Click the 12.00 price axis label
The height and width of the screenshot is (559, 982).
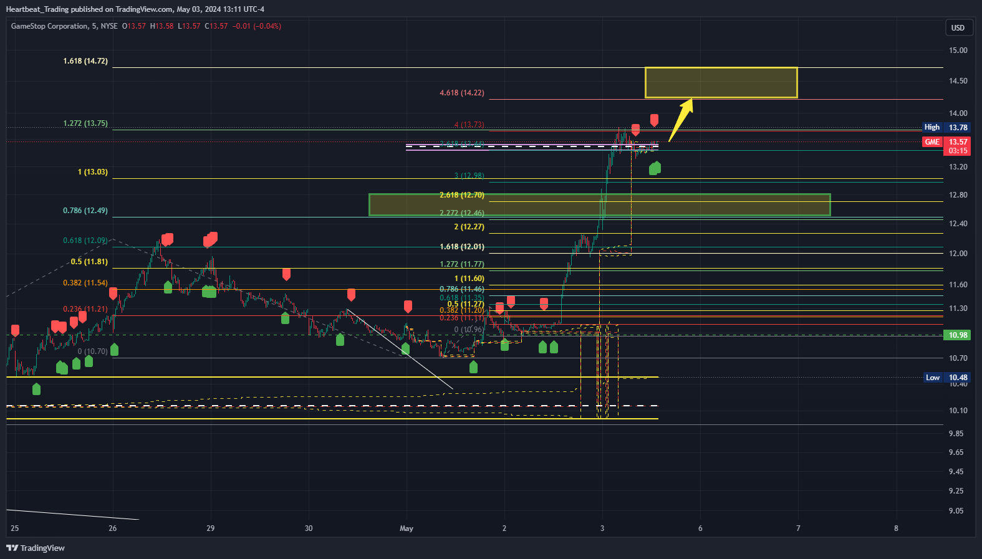pyautogui.click(x=958, y=254)
